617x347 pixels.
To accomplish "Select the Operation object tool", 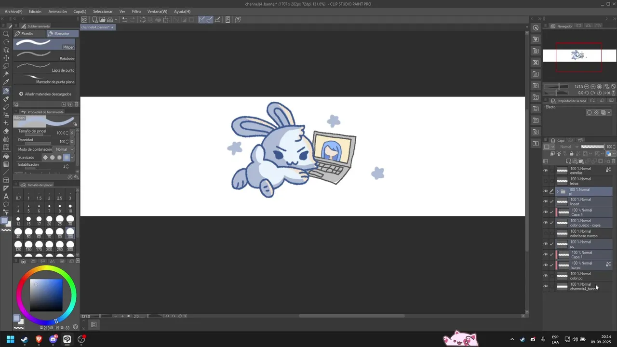I will pos(6,50).
